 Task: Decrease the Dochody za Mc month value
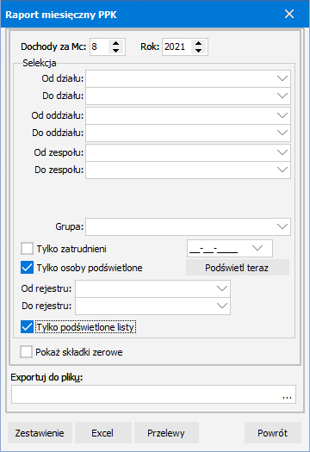click(116, 50)
